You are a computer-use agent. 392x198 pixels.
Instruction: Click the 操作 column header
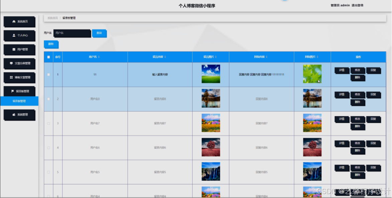358,57
